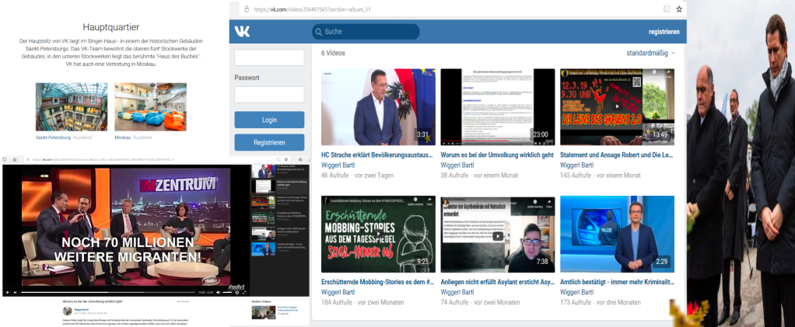The height and width of the screenshot is (327, 795).
Task: Open the 'Worum es bei der Umvolkung' video thumbnail
Action: 498,105
